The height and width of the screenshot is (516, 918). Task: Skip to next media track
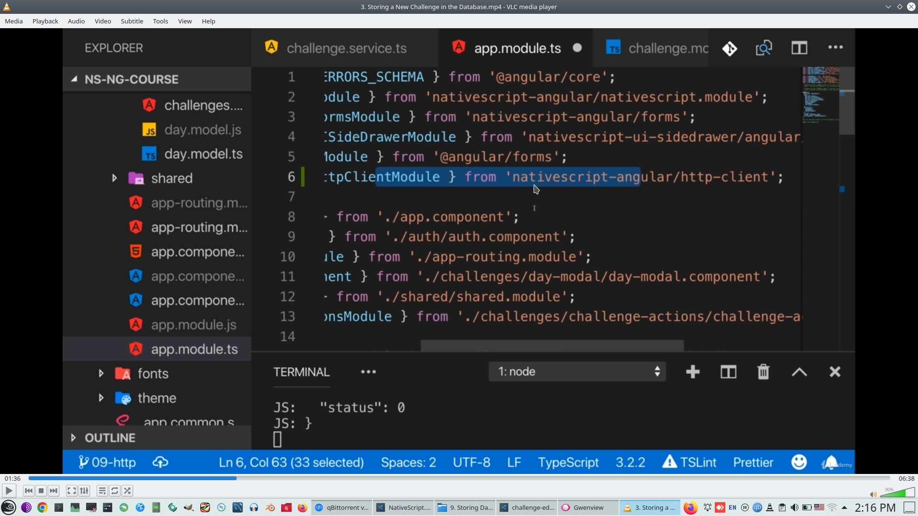pyautogui.click(x=54, y=491)
